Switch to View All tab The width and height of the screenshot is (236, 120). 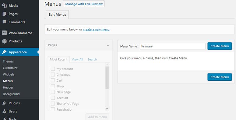click(77, 59)
